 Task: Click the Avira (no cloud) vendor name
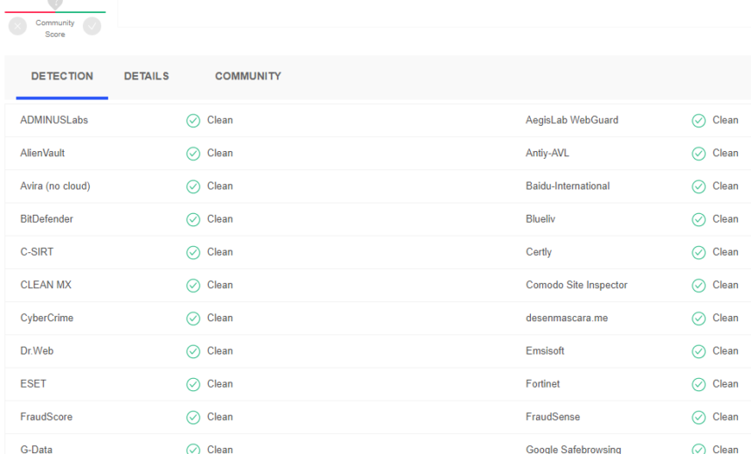pyautogui.click(x=55, y=186)
